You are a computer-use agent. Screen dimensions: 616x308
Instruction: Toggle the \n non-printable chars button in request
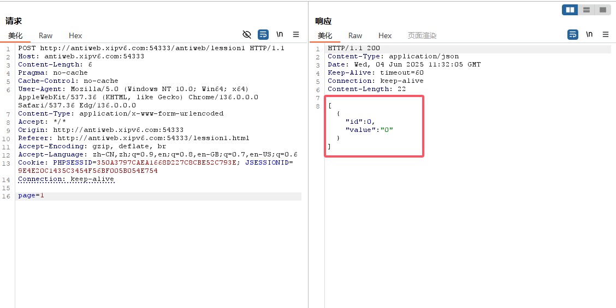click(x=280, y=34)
